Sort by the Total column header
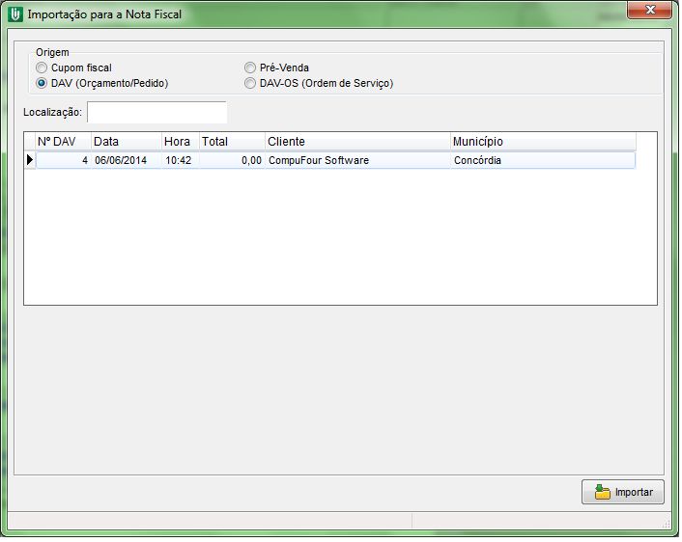The image size is (682, 542). [231, 142]
